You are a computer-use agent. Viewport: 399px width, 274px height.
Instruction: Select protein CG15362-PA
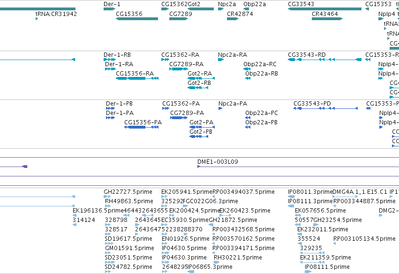pos(166,108)
